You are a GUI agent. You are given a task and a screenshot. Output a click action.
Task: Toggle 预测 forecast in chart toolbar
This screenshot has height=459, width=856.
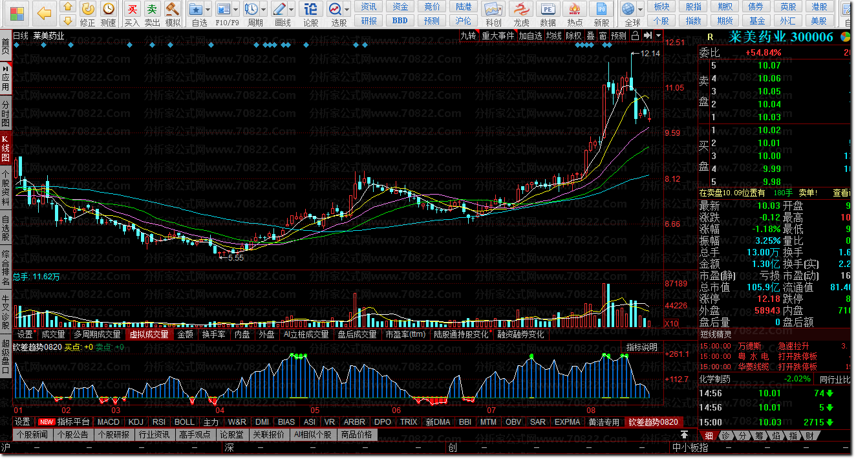(x=619, y=36)
